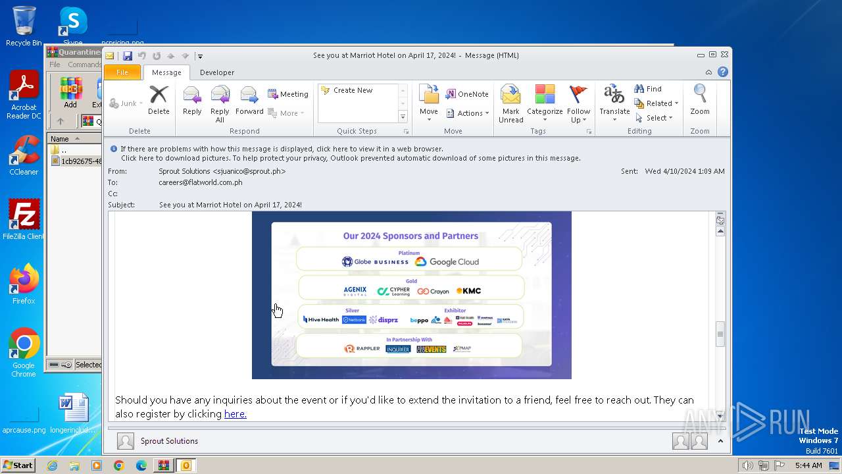Delete the open message
This screenshot has height=474, width=842.
point(159,101)
